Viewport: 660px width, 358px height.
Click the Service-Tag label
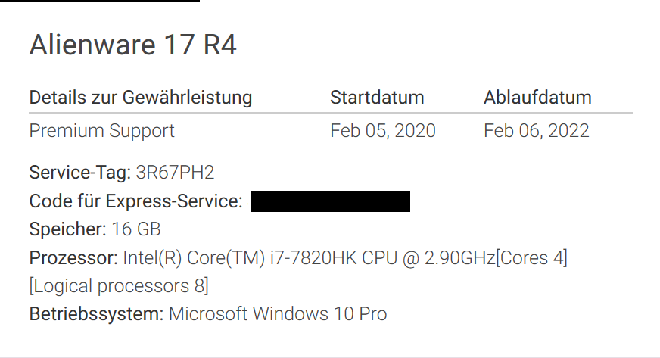(79, 173)
